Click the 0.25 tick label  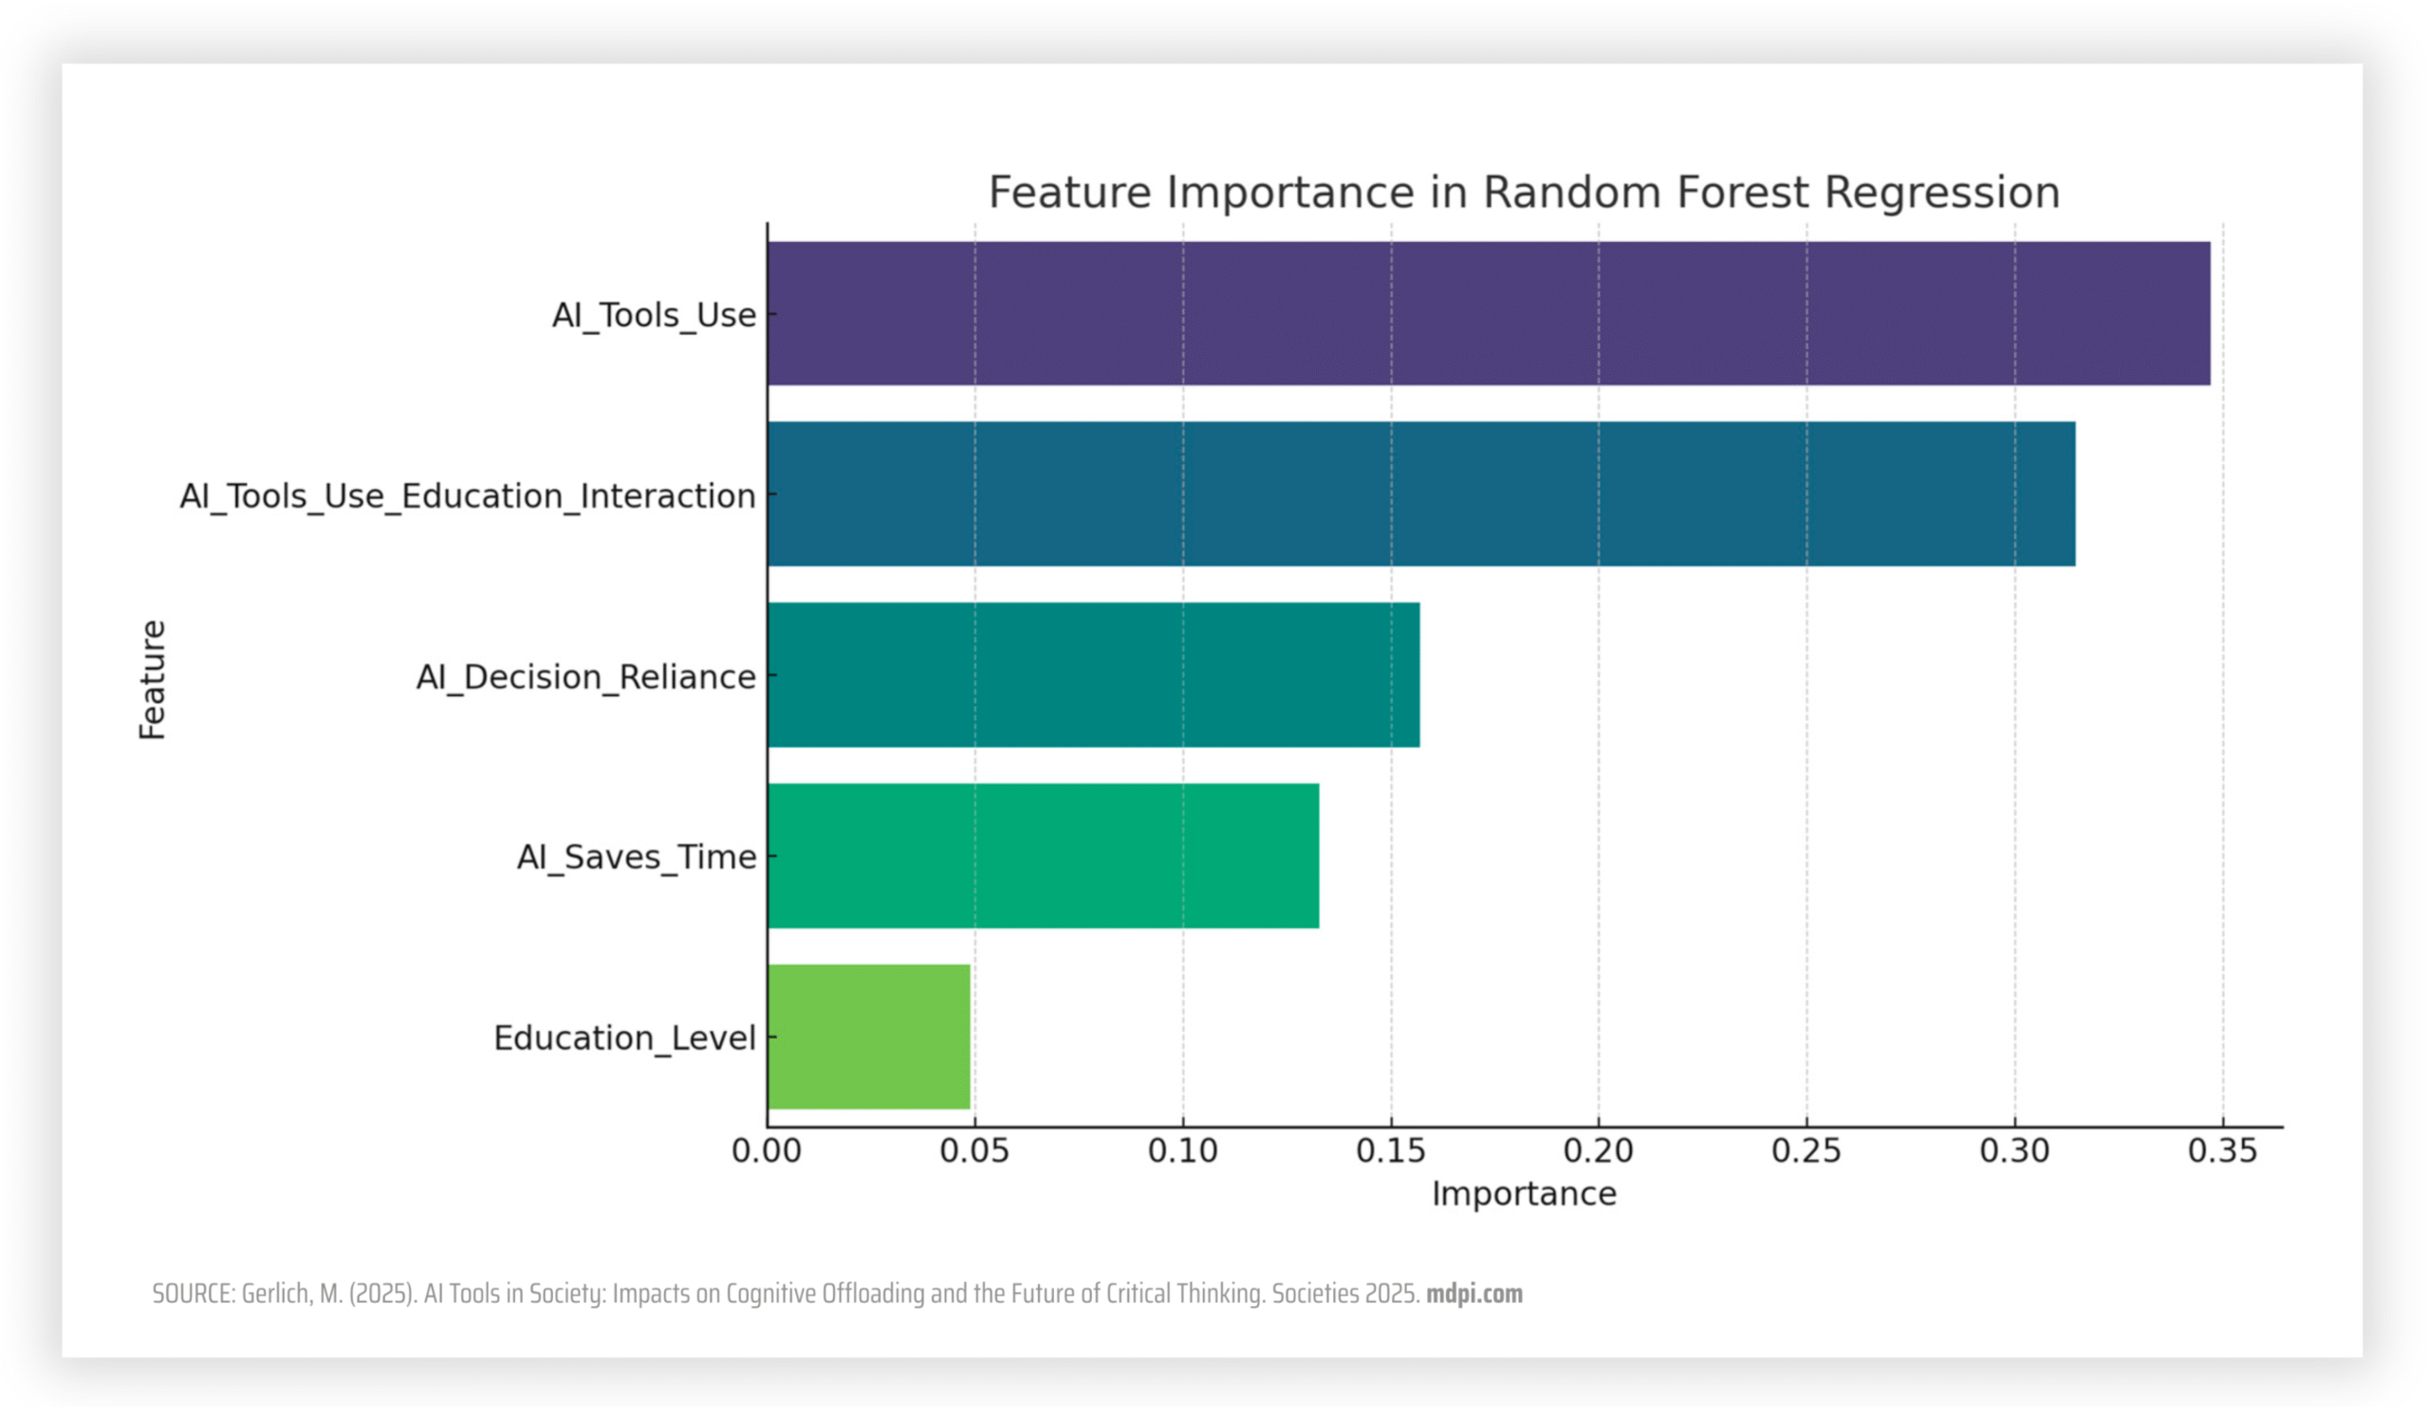pos(1807,1151)
